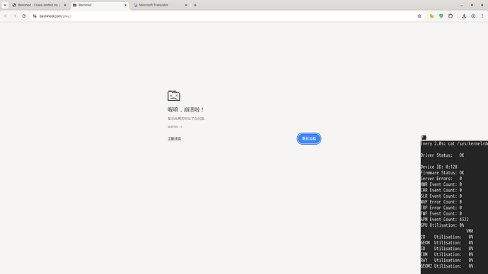Open the Chrome profile avatar menu
The width and height of the screenshot is (488, 274).
[x=473, y=16]
